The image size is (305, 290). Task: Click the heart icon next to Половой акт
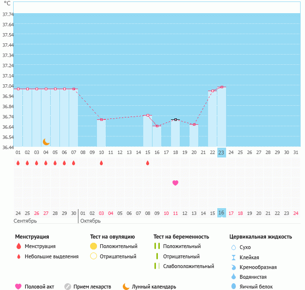[x=19, y=287]
